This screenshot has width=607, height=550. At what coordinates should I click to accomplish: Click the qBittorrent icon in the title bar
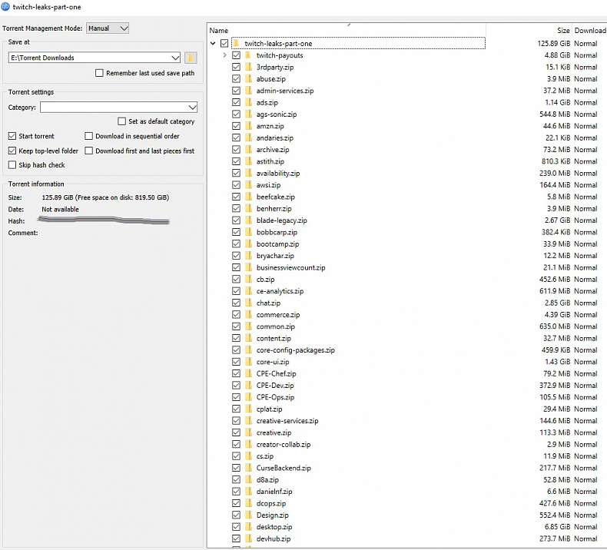coord(5,7)
